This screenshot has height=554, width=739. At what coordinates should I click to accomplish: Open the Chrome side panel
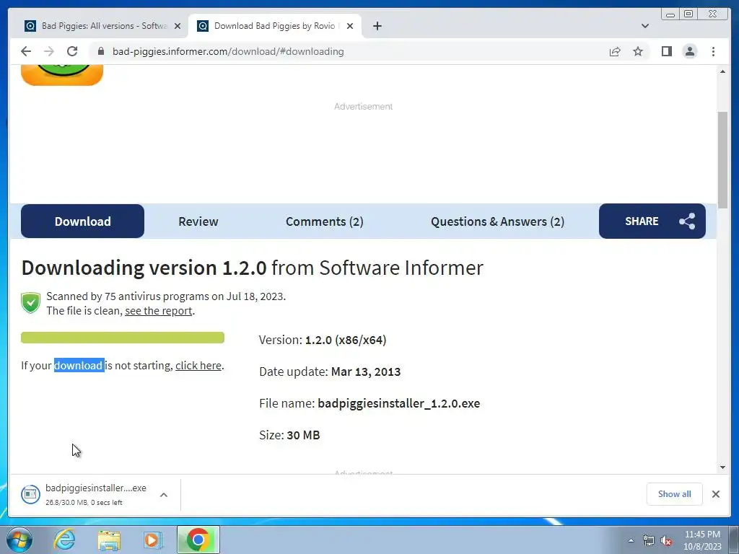(x=666, y=51)
